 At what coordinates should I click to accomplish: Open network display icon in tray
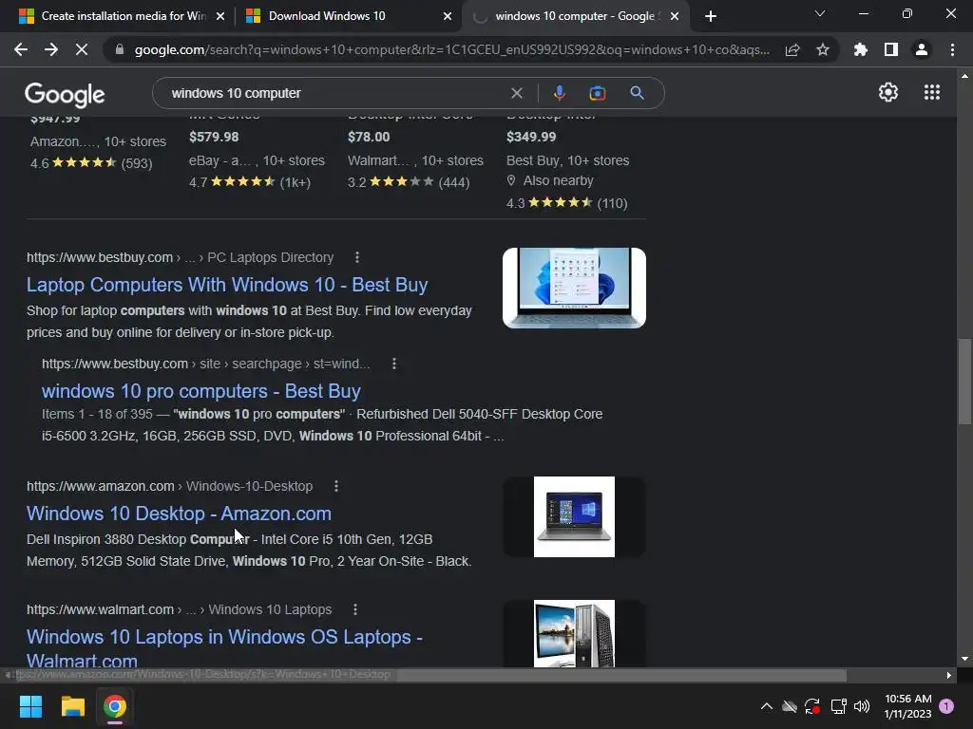(x=838, y=706)
